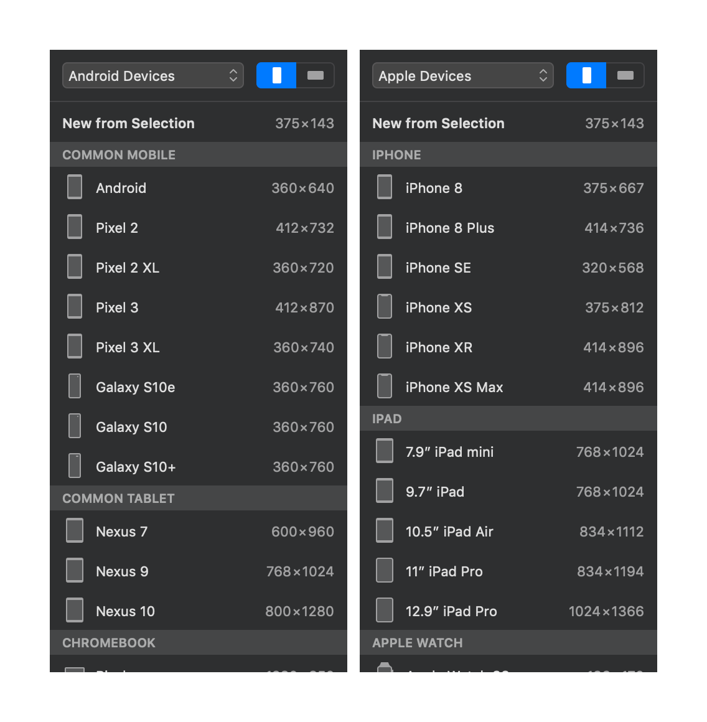The image size is (707, 722).
Task: Click the iPhone XS device icon
Action: [385, 306]
